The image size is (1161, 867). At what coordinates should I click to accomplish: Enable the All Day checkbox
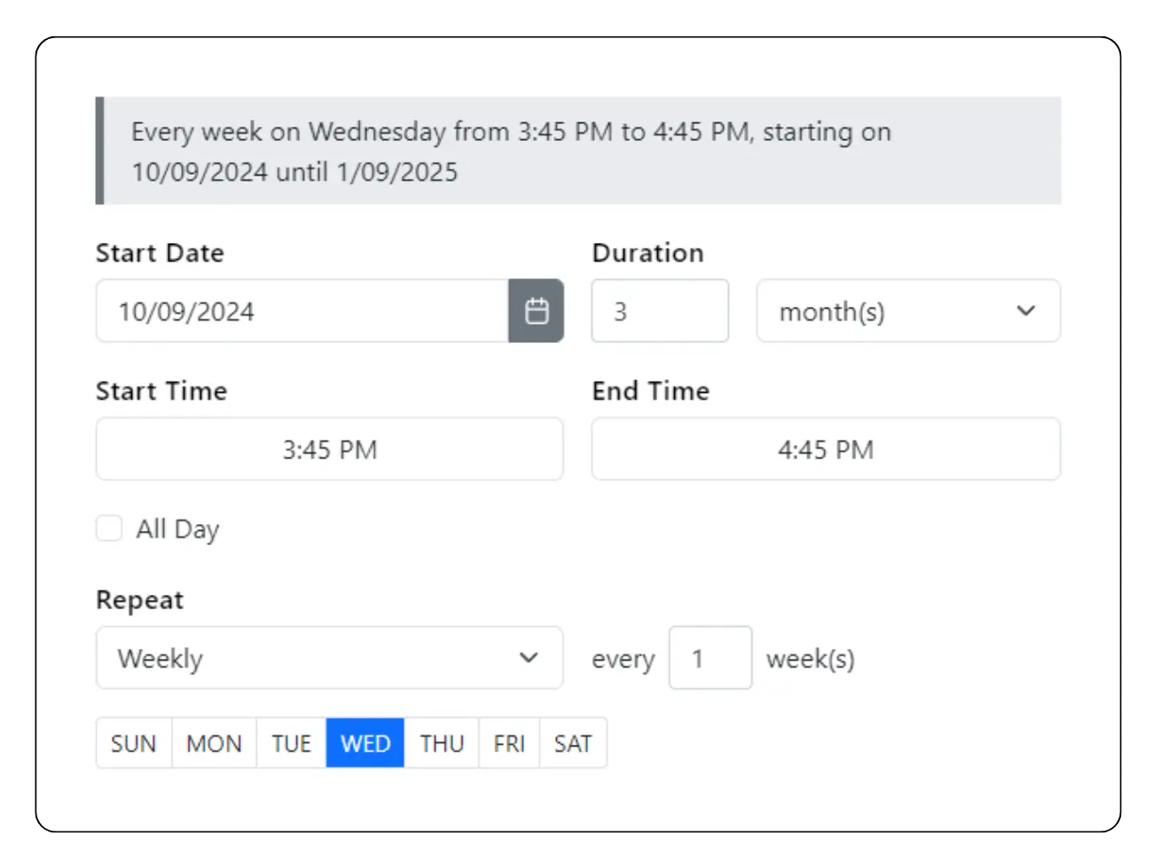[x=108, y=527]
